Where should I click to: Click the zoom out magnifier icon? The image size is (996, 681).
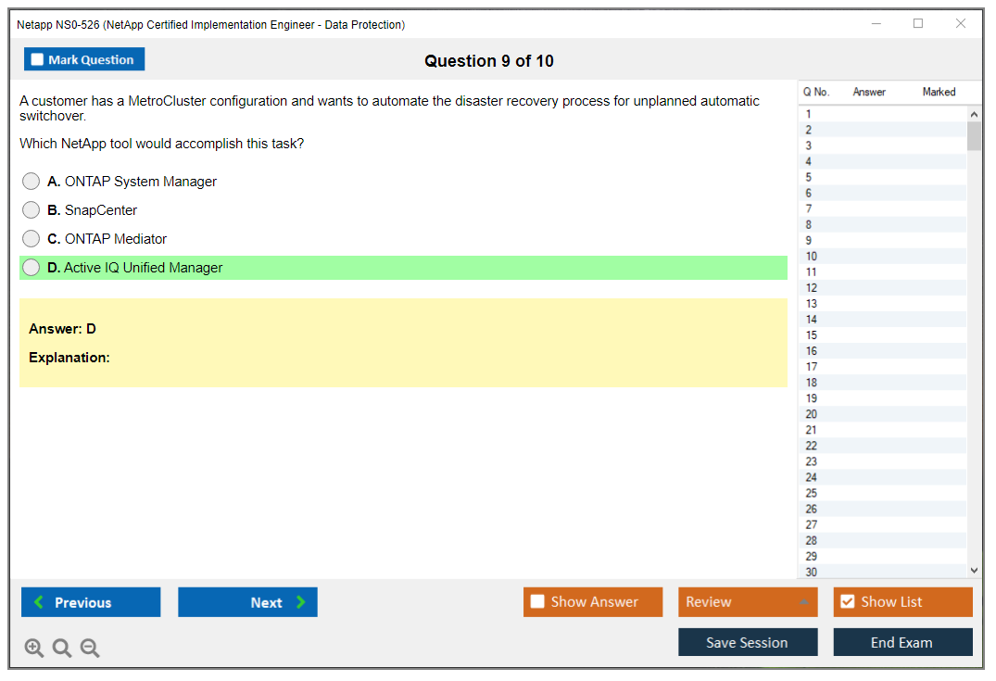[x=90, y=649]
